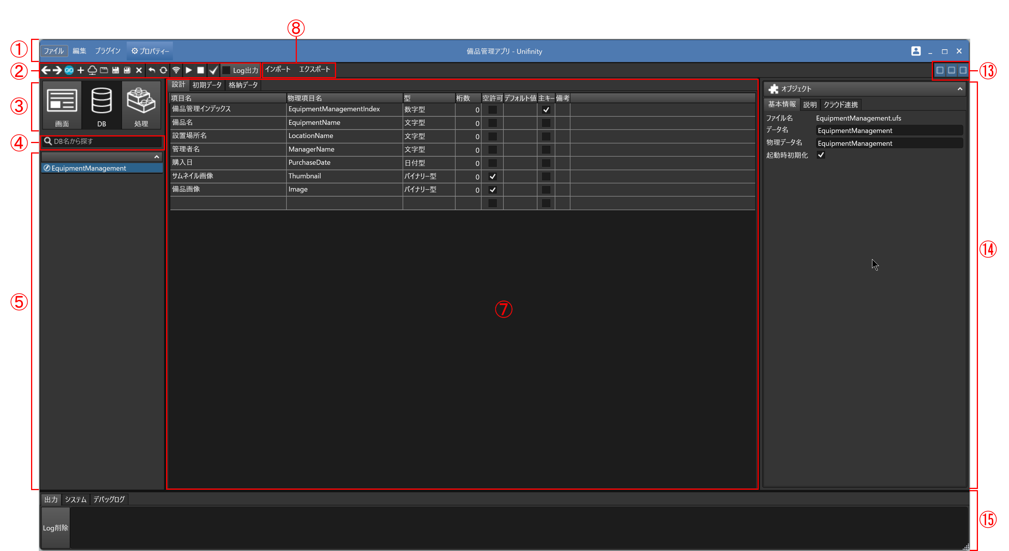
Task: Open the バイナリー型 type cell for Thumbnail
Action: (428, 176)
